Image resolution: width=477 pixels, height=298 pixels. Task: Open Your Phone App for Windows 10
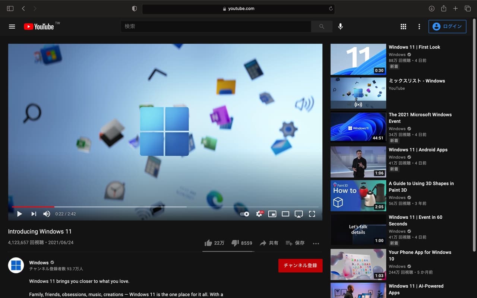(x=420, y=256)
